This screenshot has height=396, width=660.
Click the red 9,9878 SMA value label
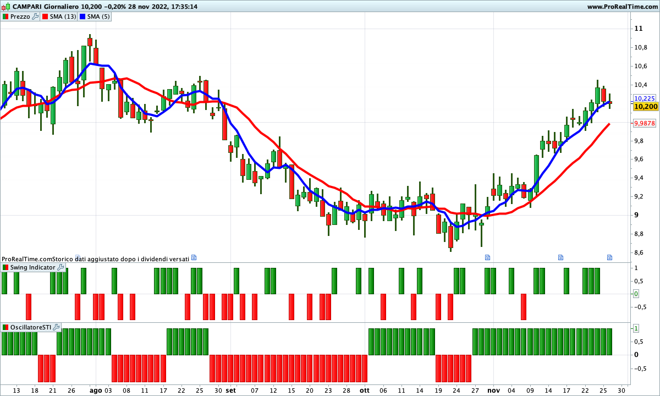coord(645,124)
